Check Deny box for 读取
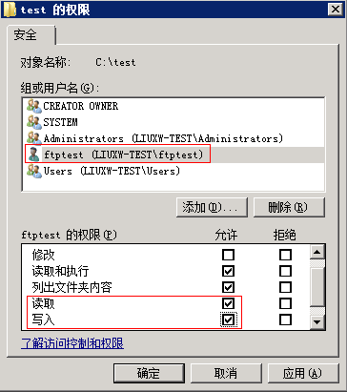Screen dimensions: 347x392 [x=285, y=303]
